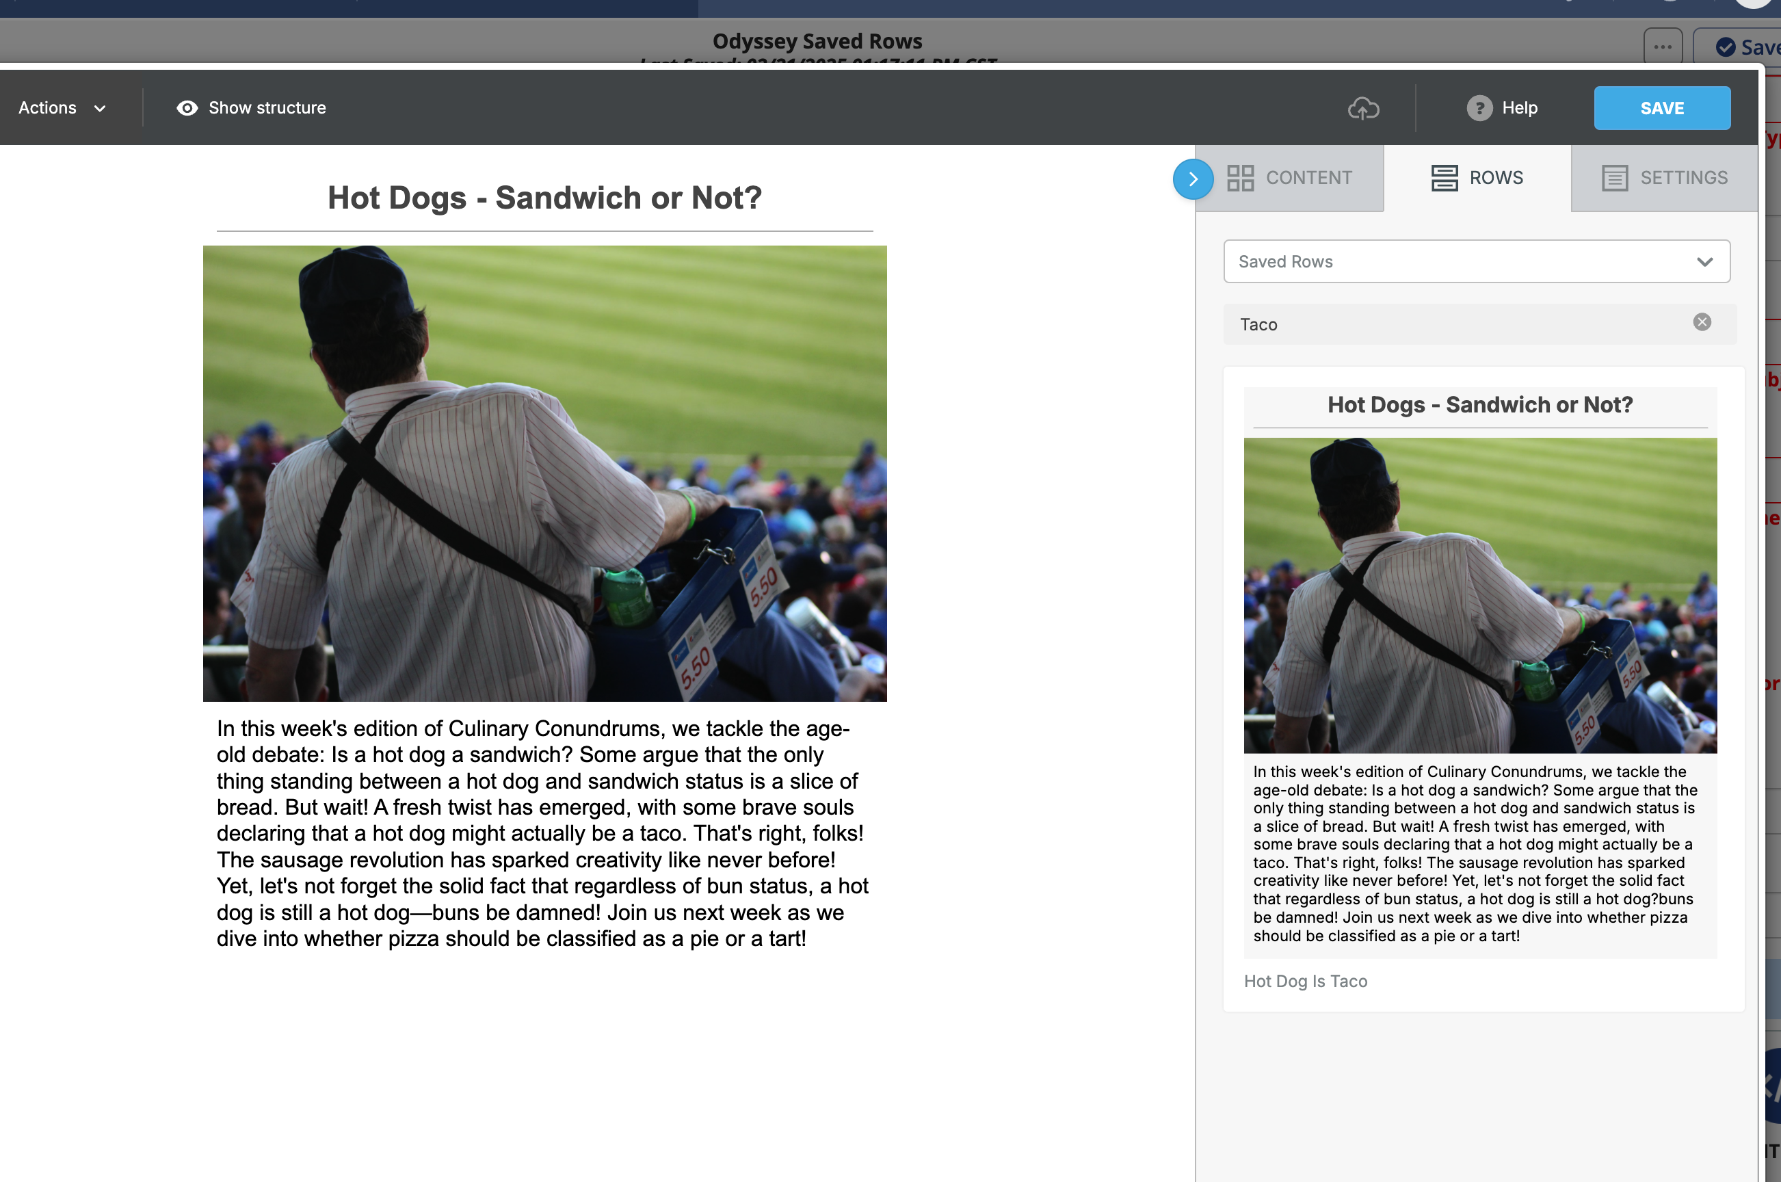Screen dimensions: 1781x1182
Task: Click the Help question mark icon
Action: coord(1479,108)
